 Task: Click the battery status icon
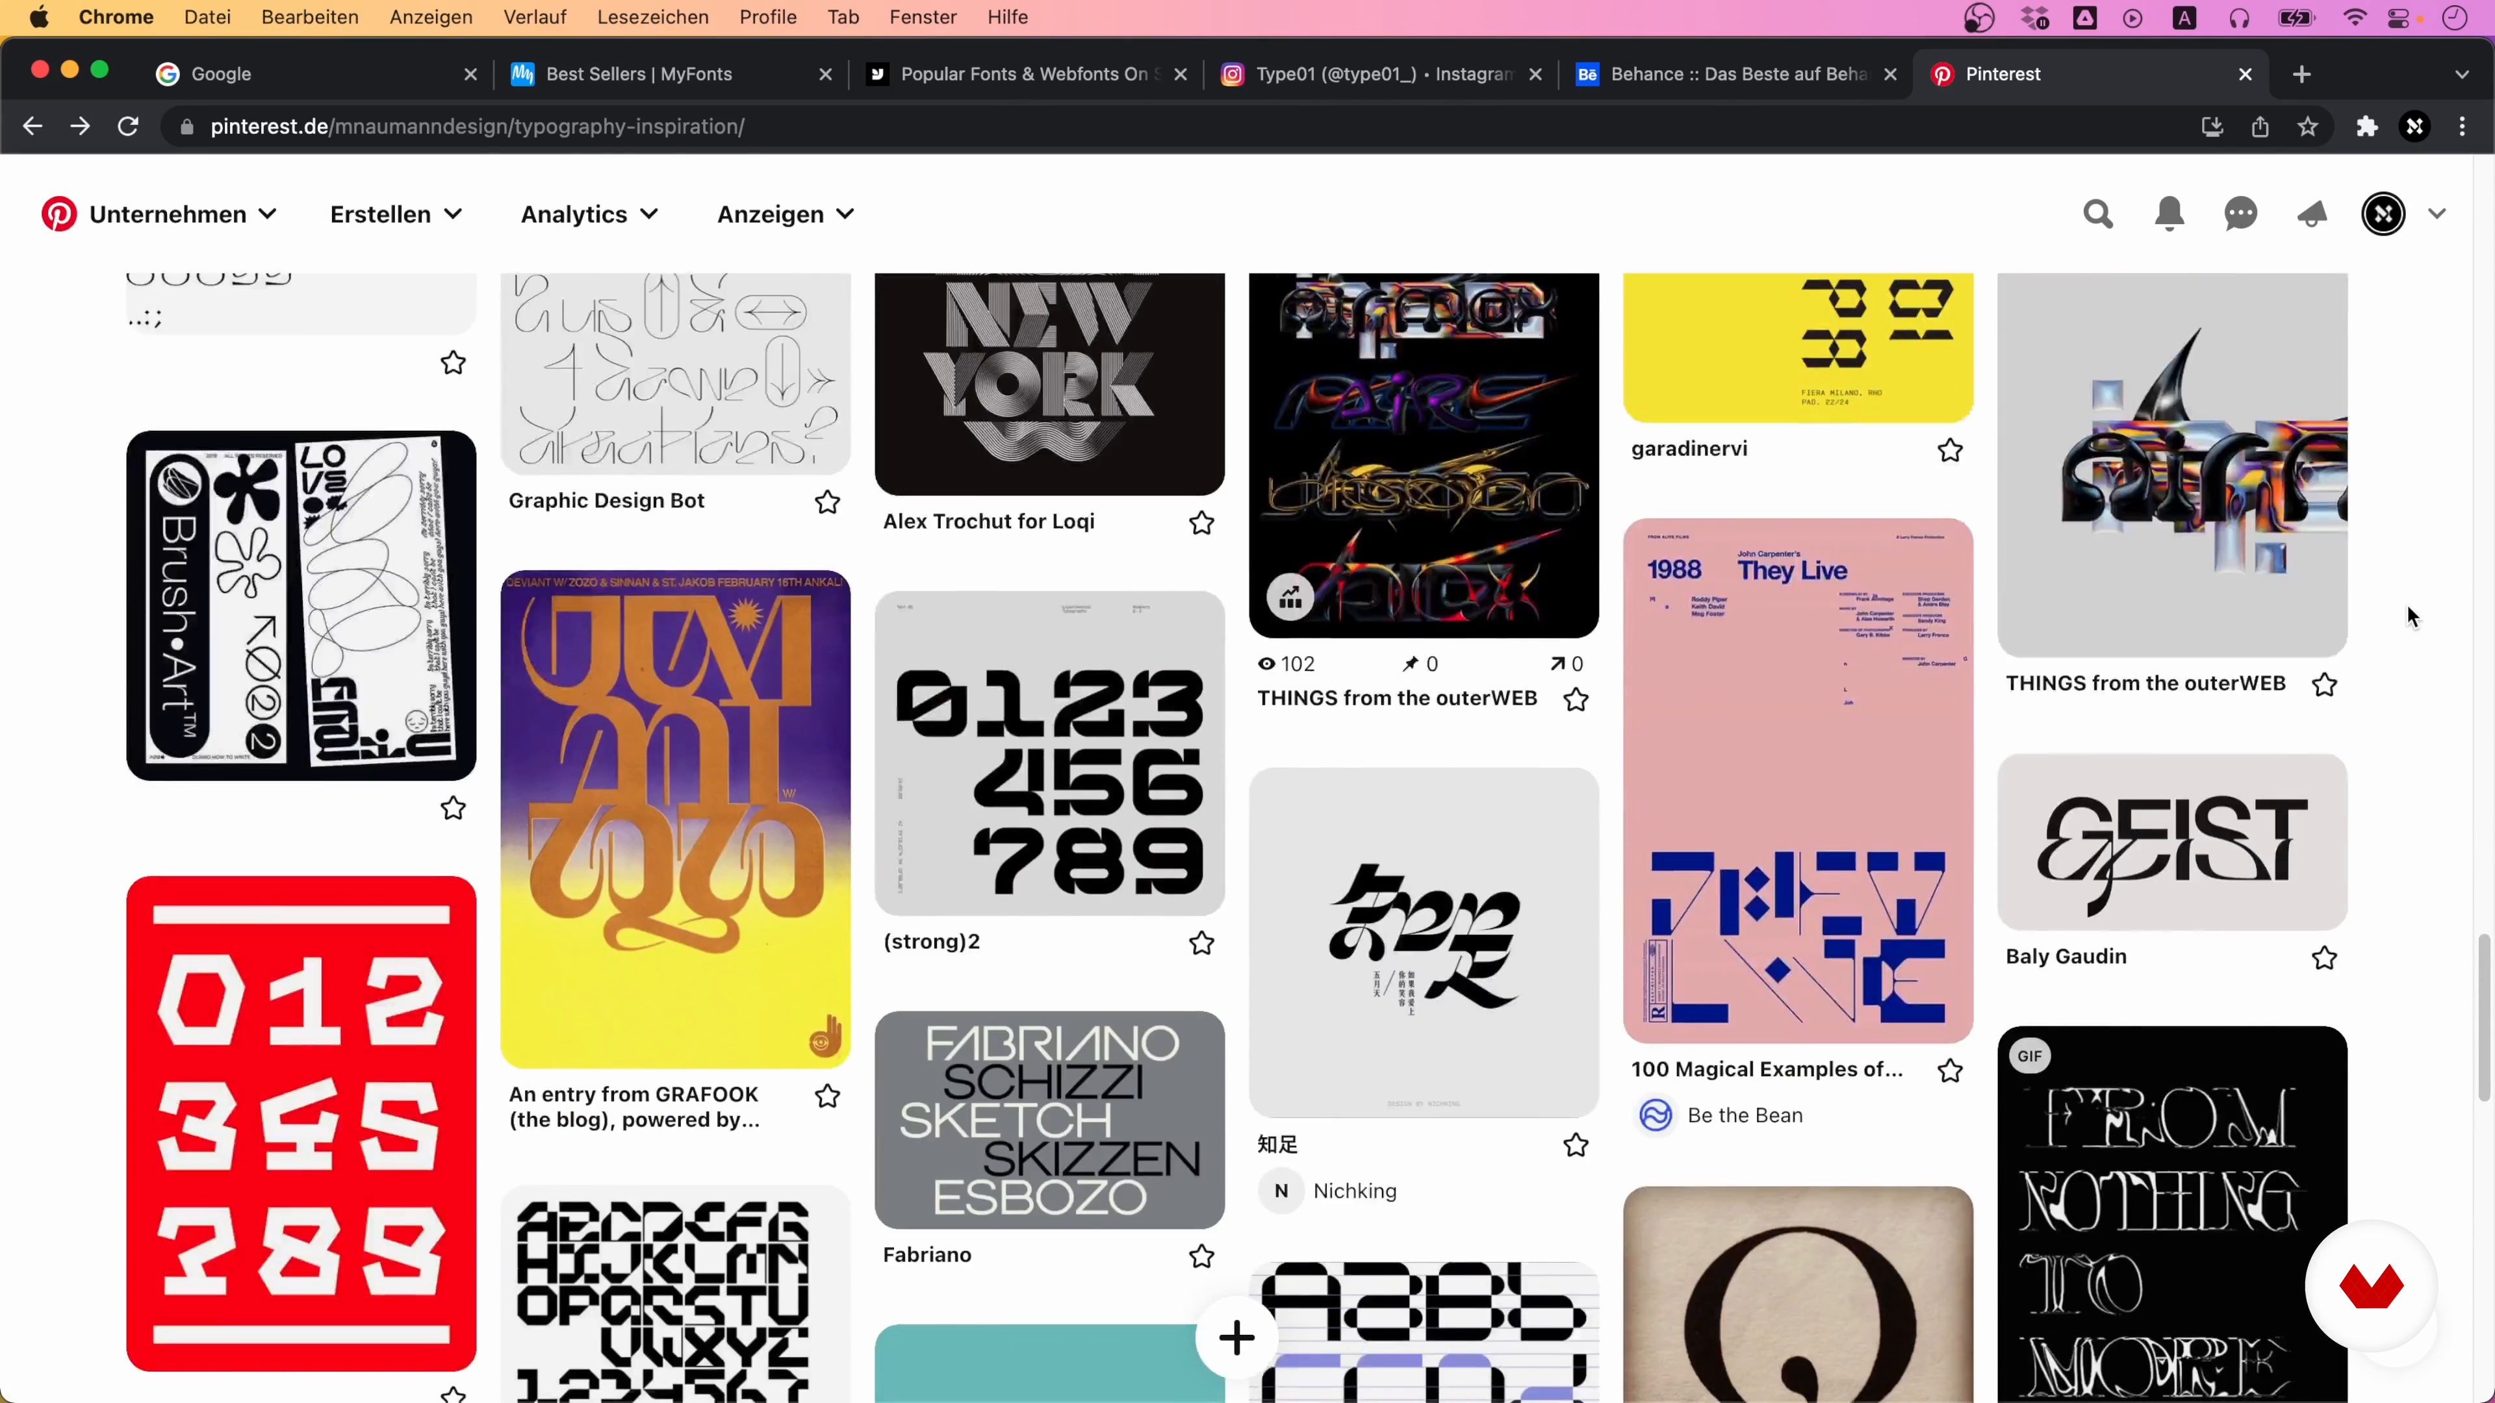[x=2296, y=18]
